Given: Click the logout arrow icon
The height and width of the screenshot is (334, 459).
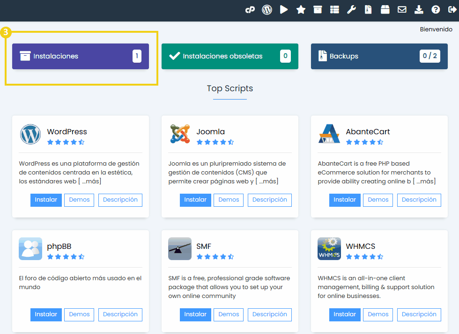Looking at the screenshot, I should click(x=452, y=10).
